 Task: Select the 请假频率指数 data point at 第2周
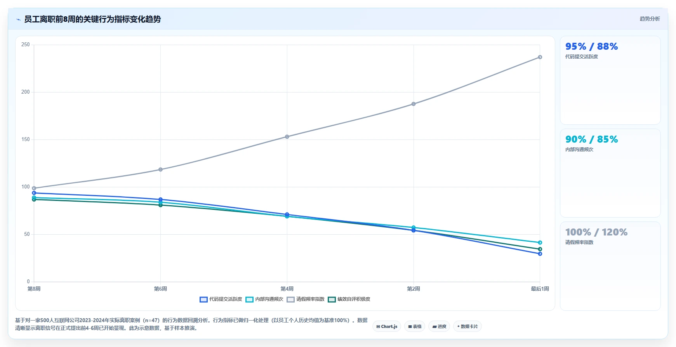414,104
